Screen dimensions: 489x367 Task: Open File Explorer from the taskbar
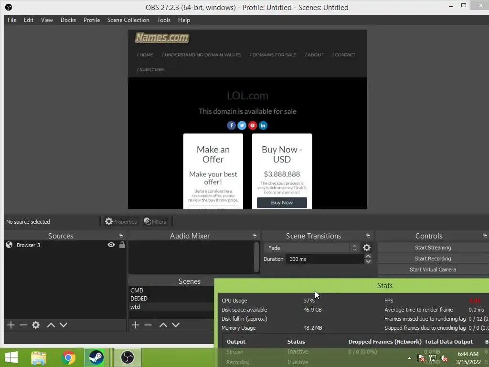tap(39, 357)
